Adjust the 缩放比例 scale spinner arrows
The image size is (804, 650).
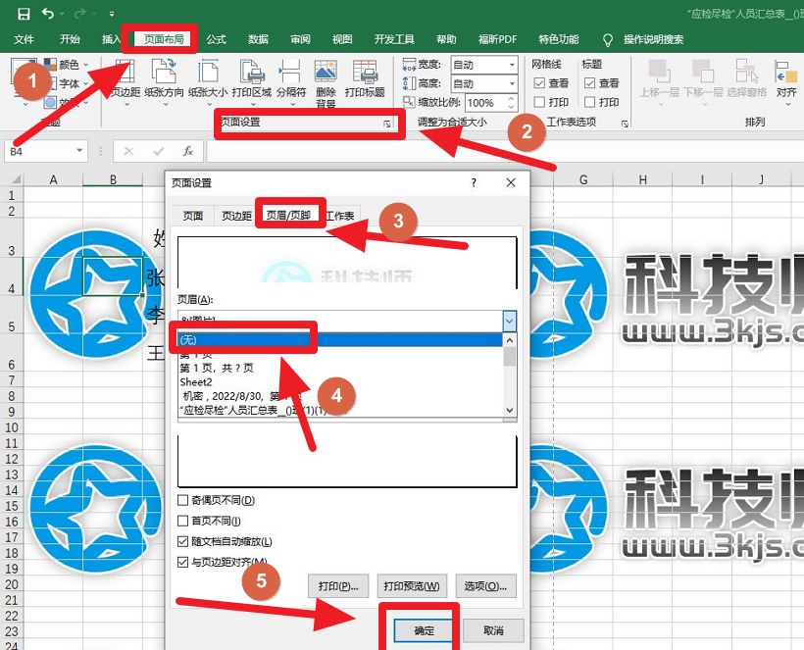point(511,103)
